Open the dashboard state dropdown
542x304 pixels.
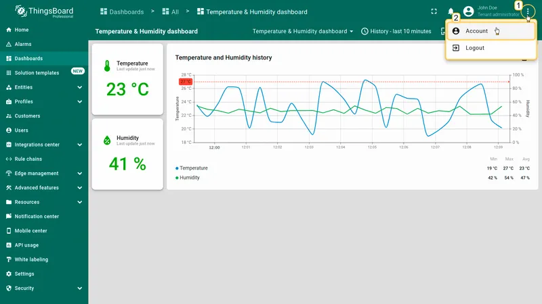point(303,31)
